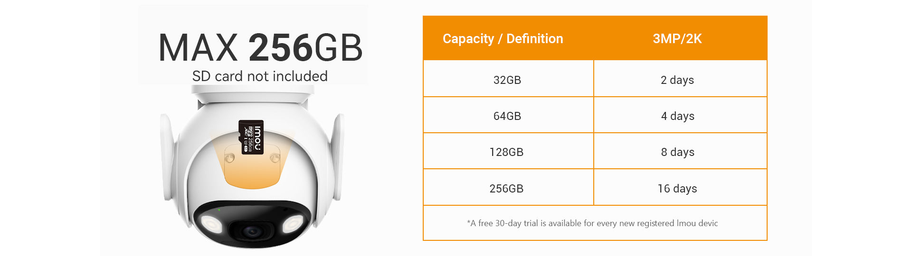Viewport: 912px width, 256px height.
Task: Click the 64GB capacity cell
Action: [x=507, y=116]
